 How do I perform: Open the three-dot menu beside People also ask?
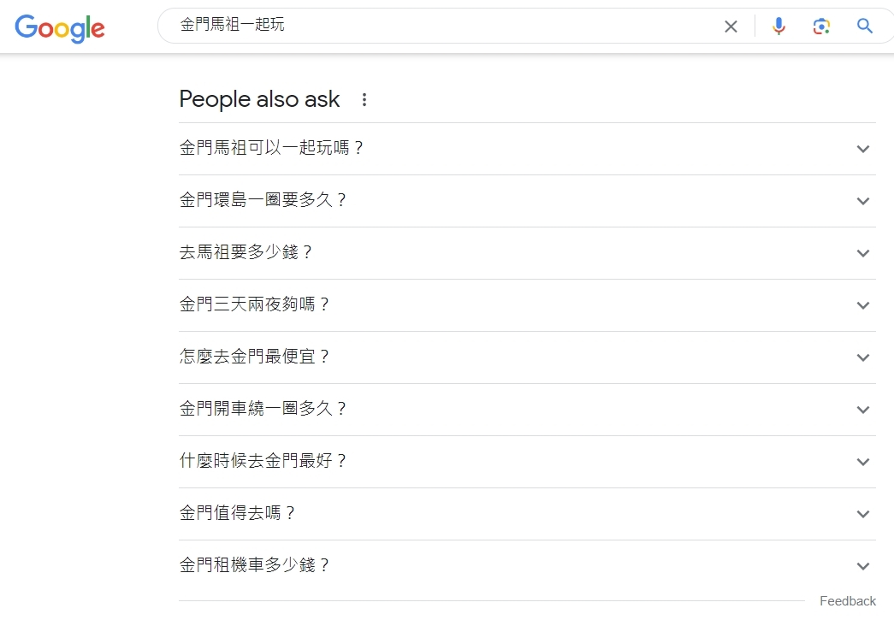pos(364,100)
